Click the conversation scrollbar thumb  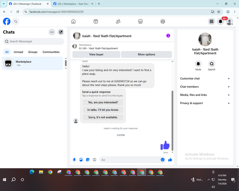tap(172, 121)
